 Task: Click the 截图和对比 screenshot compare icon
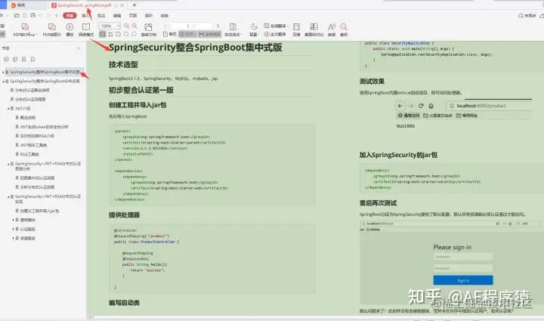(x=314, y=27)
